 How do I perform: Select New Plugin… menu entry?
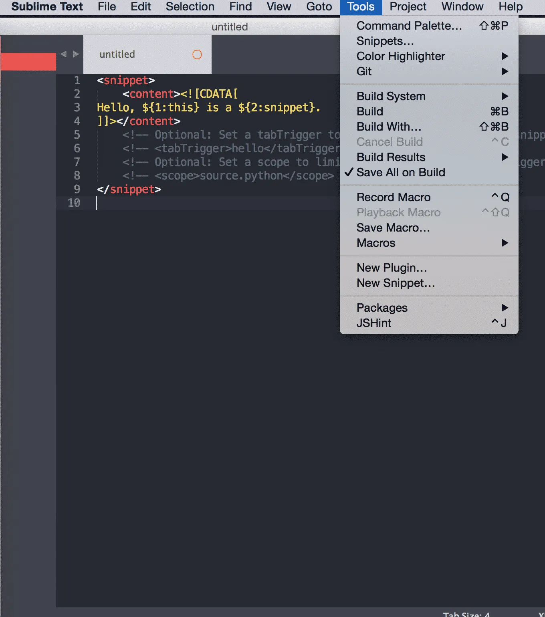(x=392, y=268)
